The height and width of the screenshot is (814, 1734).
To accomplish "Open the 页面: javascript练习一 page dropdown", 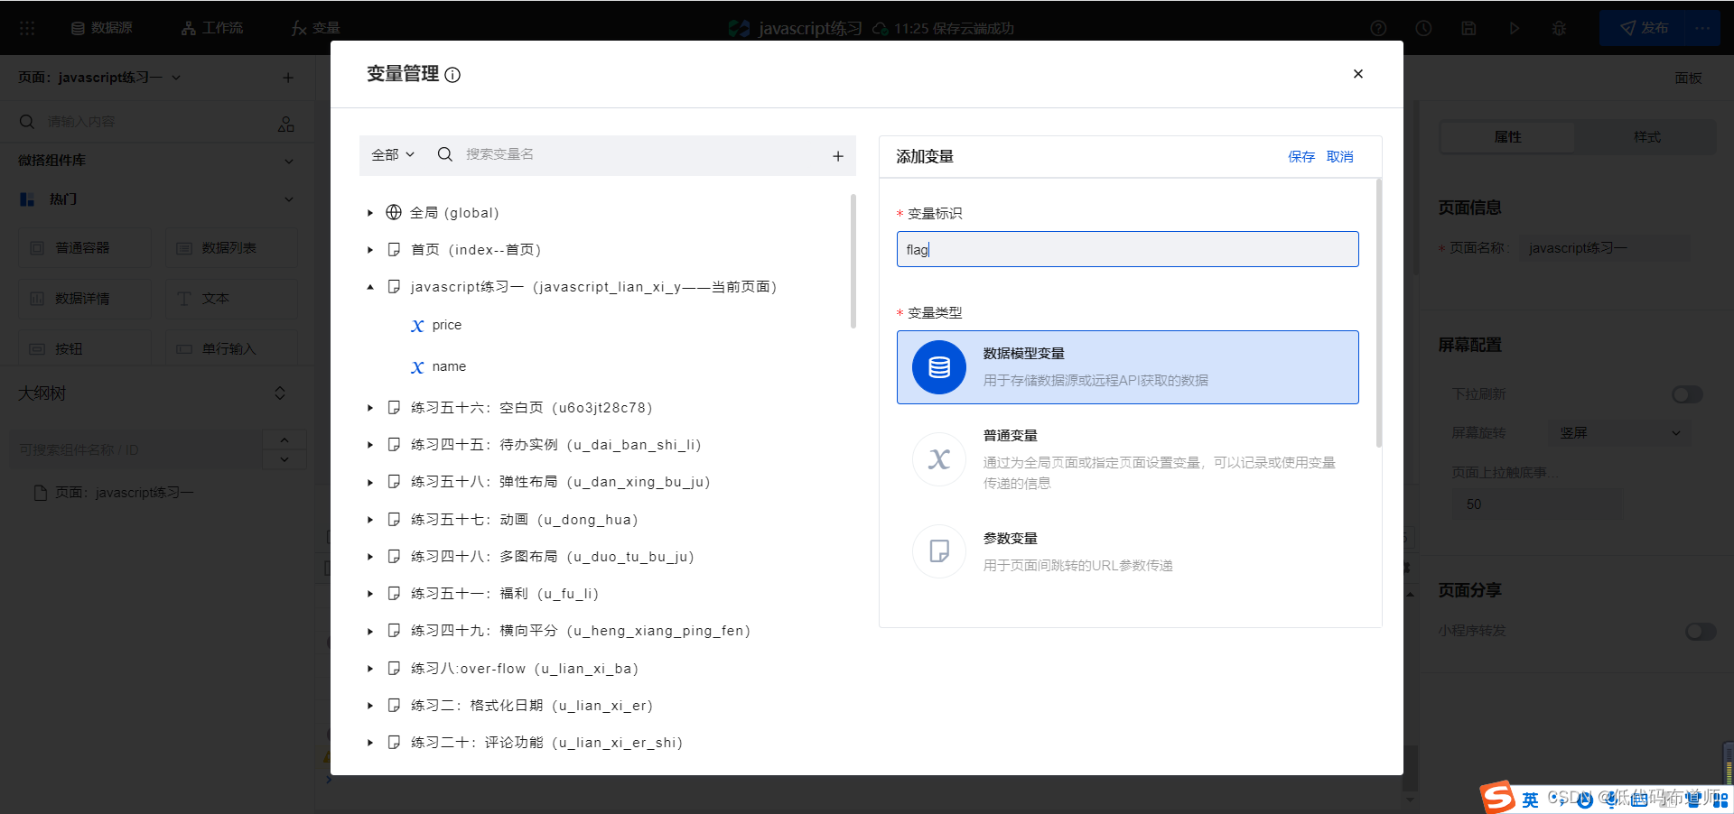I will (x=99, y=78).
